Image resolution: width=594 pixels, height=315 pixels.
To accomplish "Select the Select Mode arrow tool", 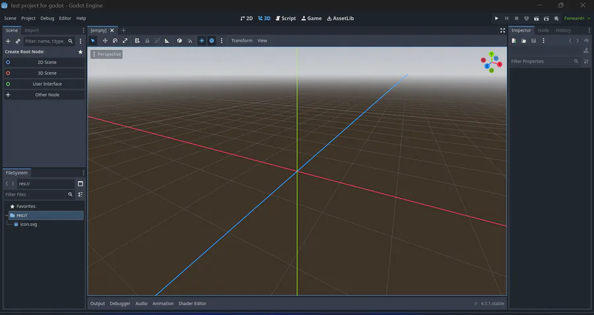I will click(x=93, y=40).
